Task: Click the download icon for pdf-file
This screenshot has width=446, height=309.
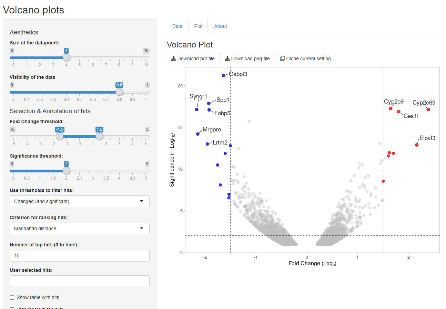Action: (174, 58)
